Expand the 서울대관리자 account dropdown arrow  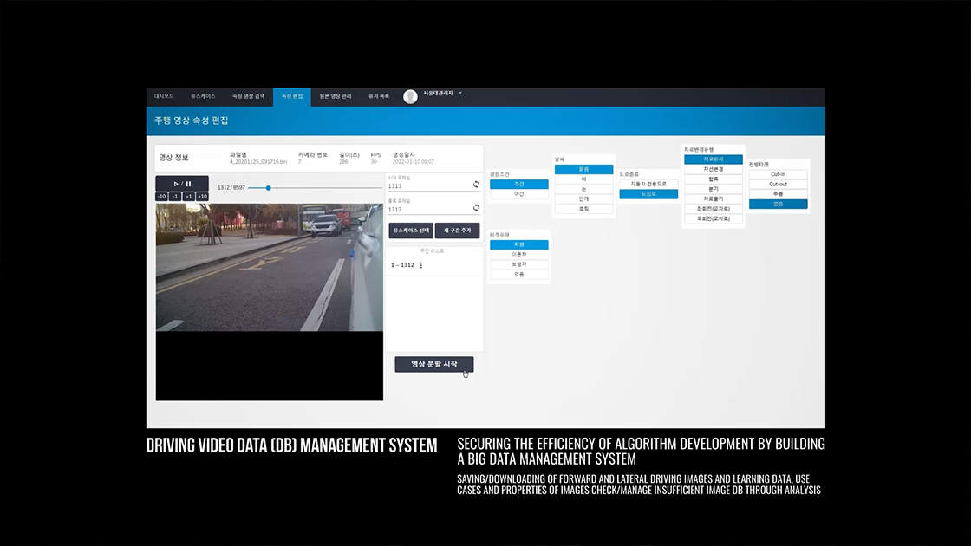tap(460, 93)
